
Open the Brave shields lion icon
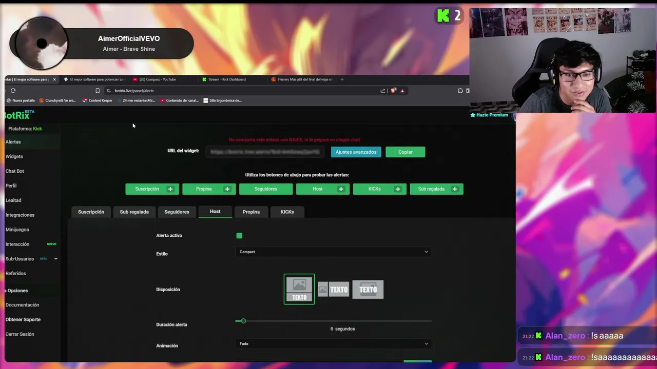(x=394, y=91)
